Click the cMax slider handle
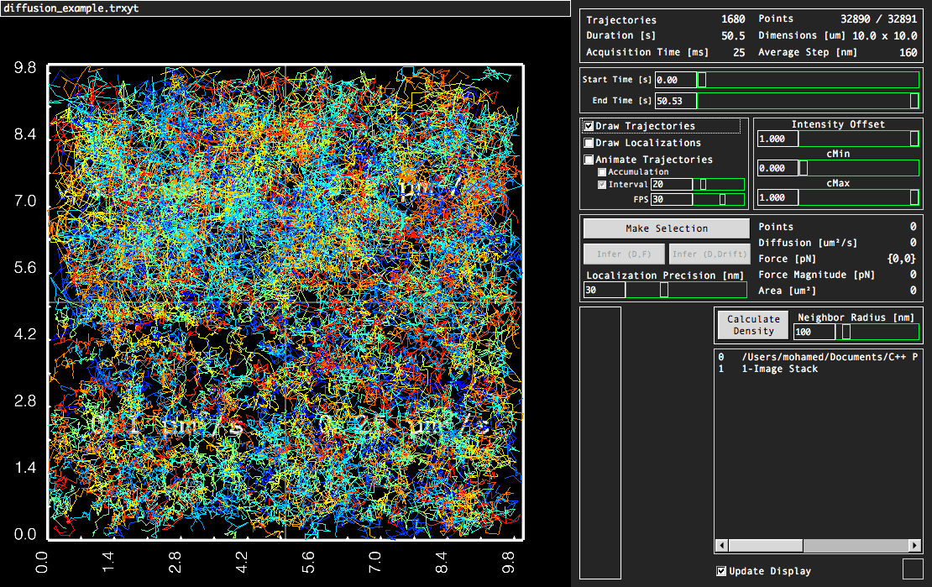This screenshot has height=587, width=932. [914, 197]
